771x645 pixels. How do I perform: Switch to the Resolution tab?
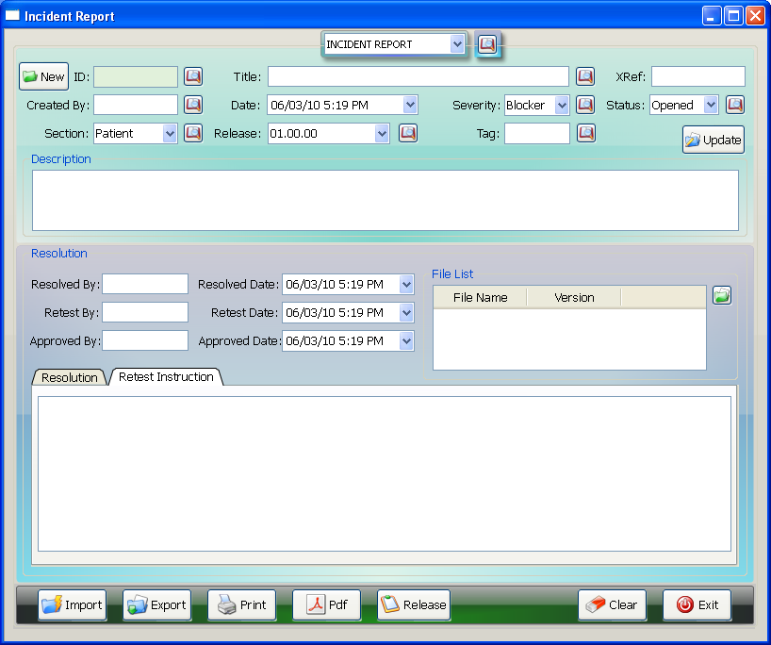[x=70, y=377]
